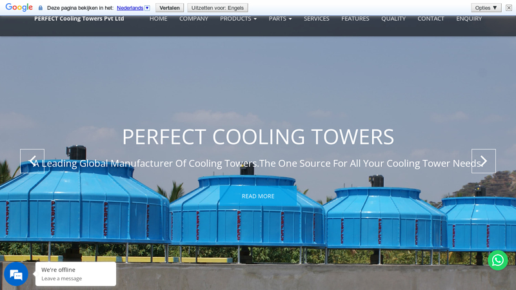Go to the next slide arrow
Image resolution: width=516 pixels, height=290 pixels.
[x=483, y=161]
